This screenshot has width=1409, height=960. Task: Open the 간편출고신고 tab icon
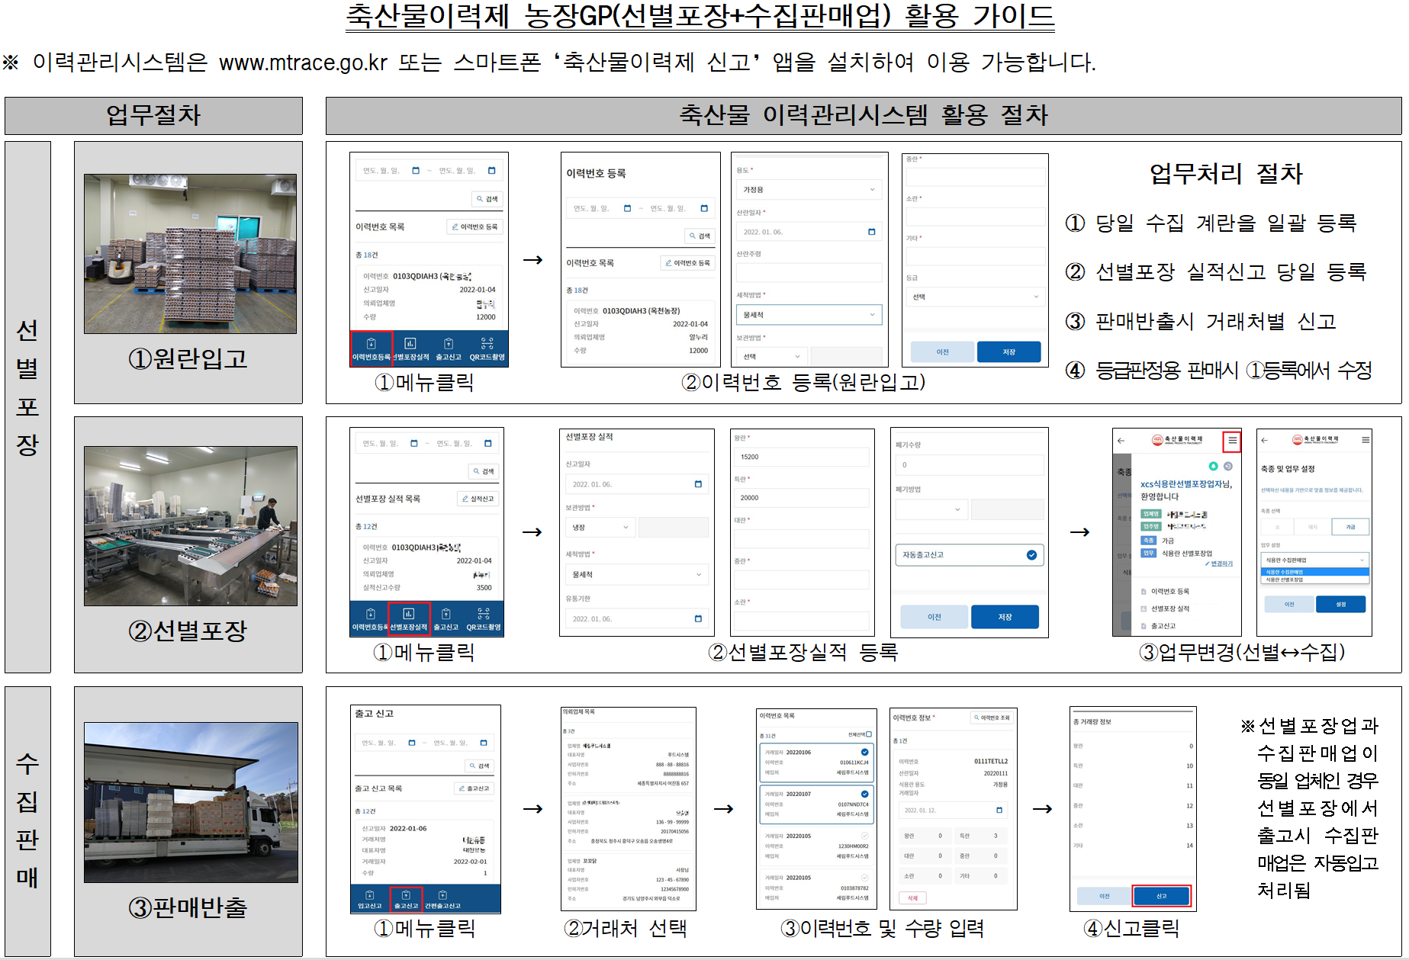click(442, 895)
